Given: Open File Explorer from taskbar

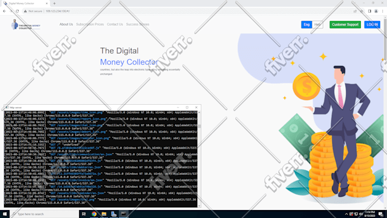Looking at the screenshot, I should [104, 214].
